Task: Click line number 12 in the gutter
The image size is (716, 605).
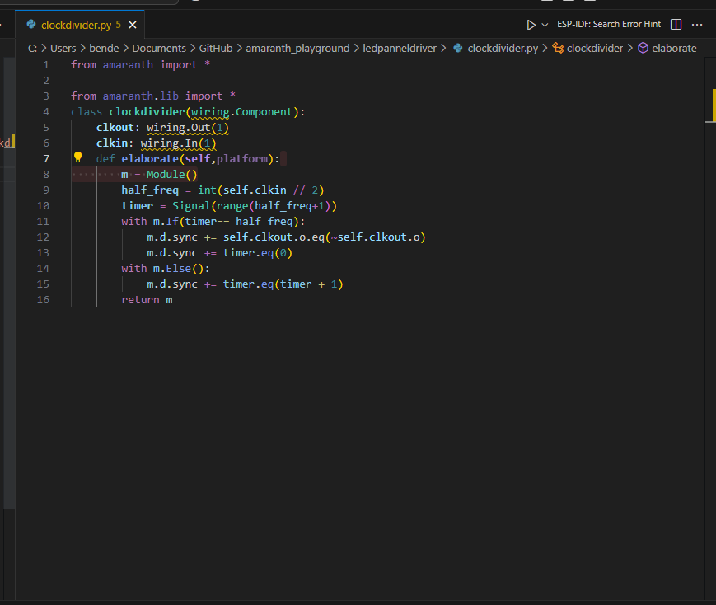Action: click(43, 237)
